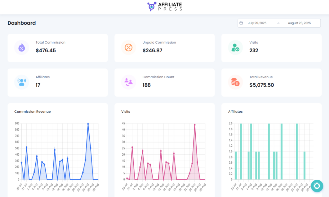Open the end date August 28, 2025

point(299,23)
